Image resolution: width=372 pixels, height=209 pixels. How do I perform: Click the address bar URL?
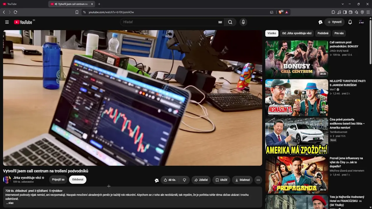coord(111,12)
